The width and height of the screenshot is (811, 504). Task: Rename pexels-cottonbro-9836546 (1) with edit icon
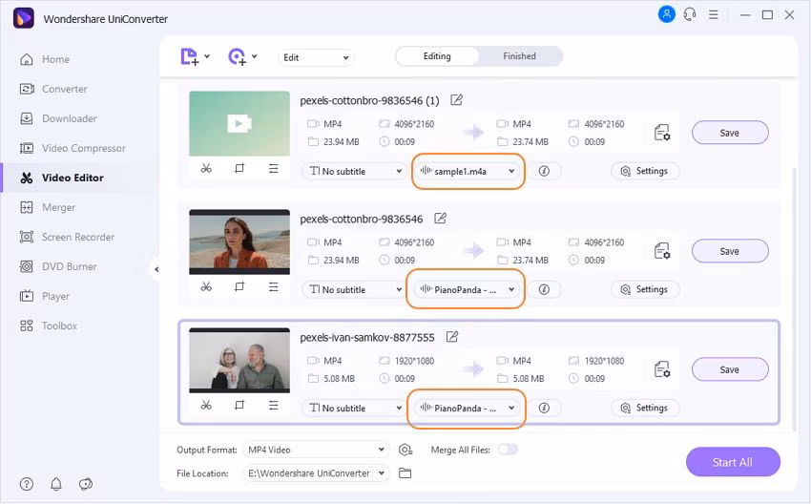(x=456, y=100)
